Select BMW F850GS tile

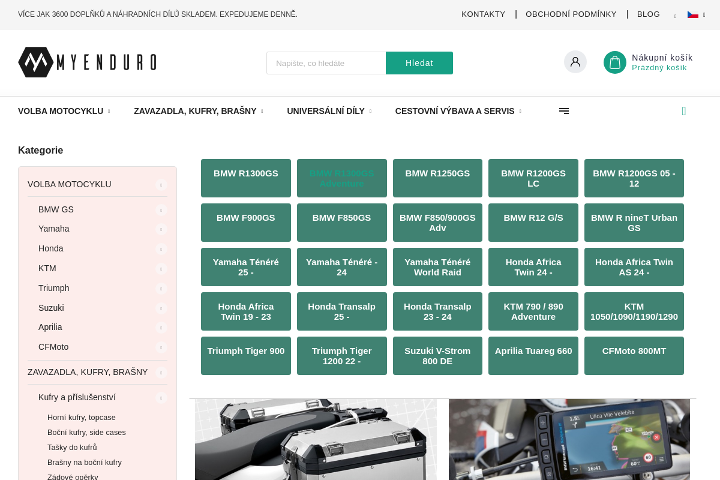[342, 223]
